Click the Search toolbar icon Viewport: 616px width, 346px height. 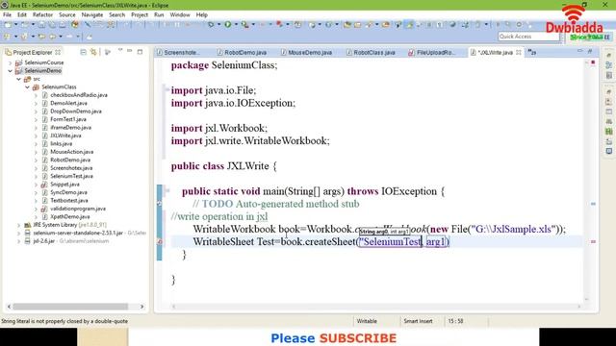tap(370, 25)
